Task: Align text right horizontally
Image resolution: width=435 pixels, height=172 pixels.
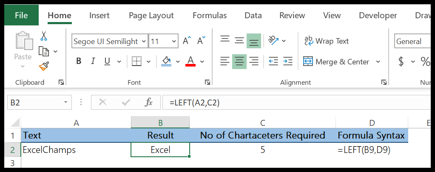Action: point(254,61)
